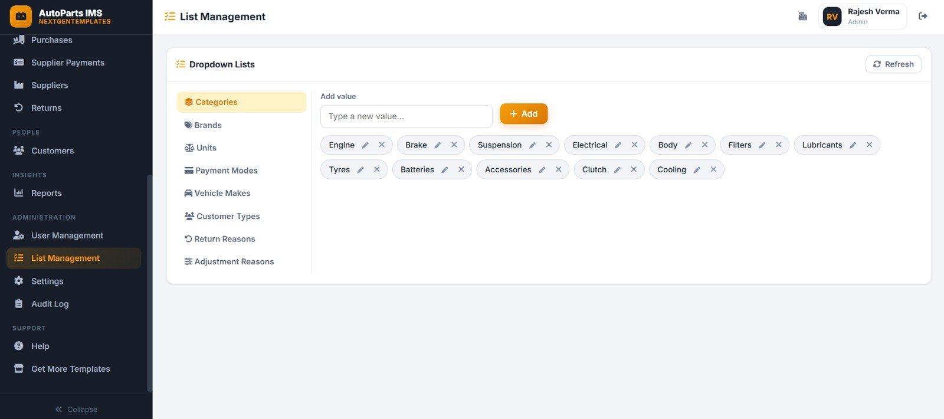Select the Vehicle Makes list tab

click(x=241, y=193)
